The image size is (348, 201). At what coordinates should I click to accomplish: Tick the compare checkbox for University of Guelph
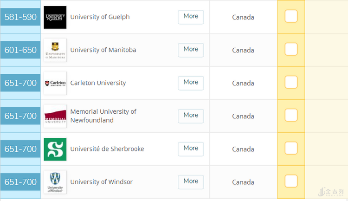[x=291, y=16]
